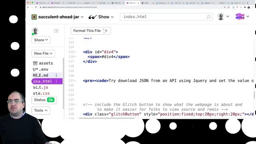
Task: Collapse code fold arrow at line 121
Action: pyautogui.click(x=76, y=81)
